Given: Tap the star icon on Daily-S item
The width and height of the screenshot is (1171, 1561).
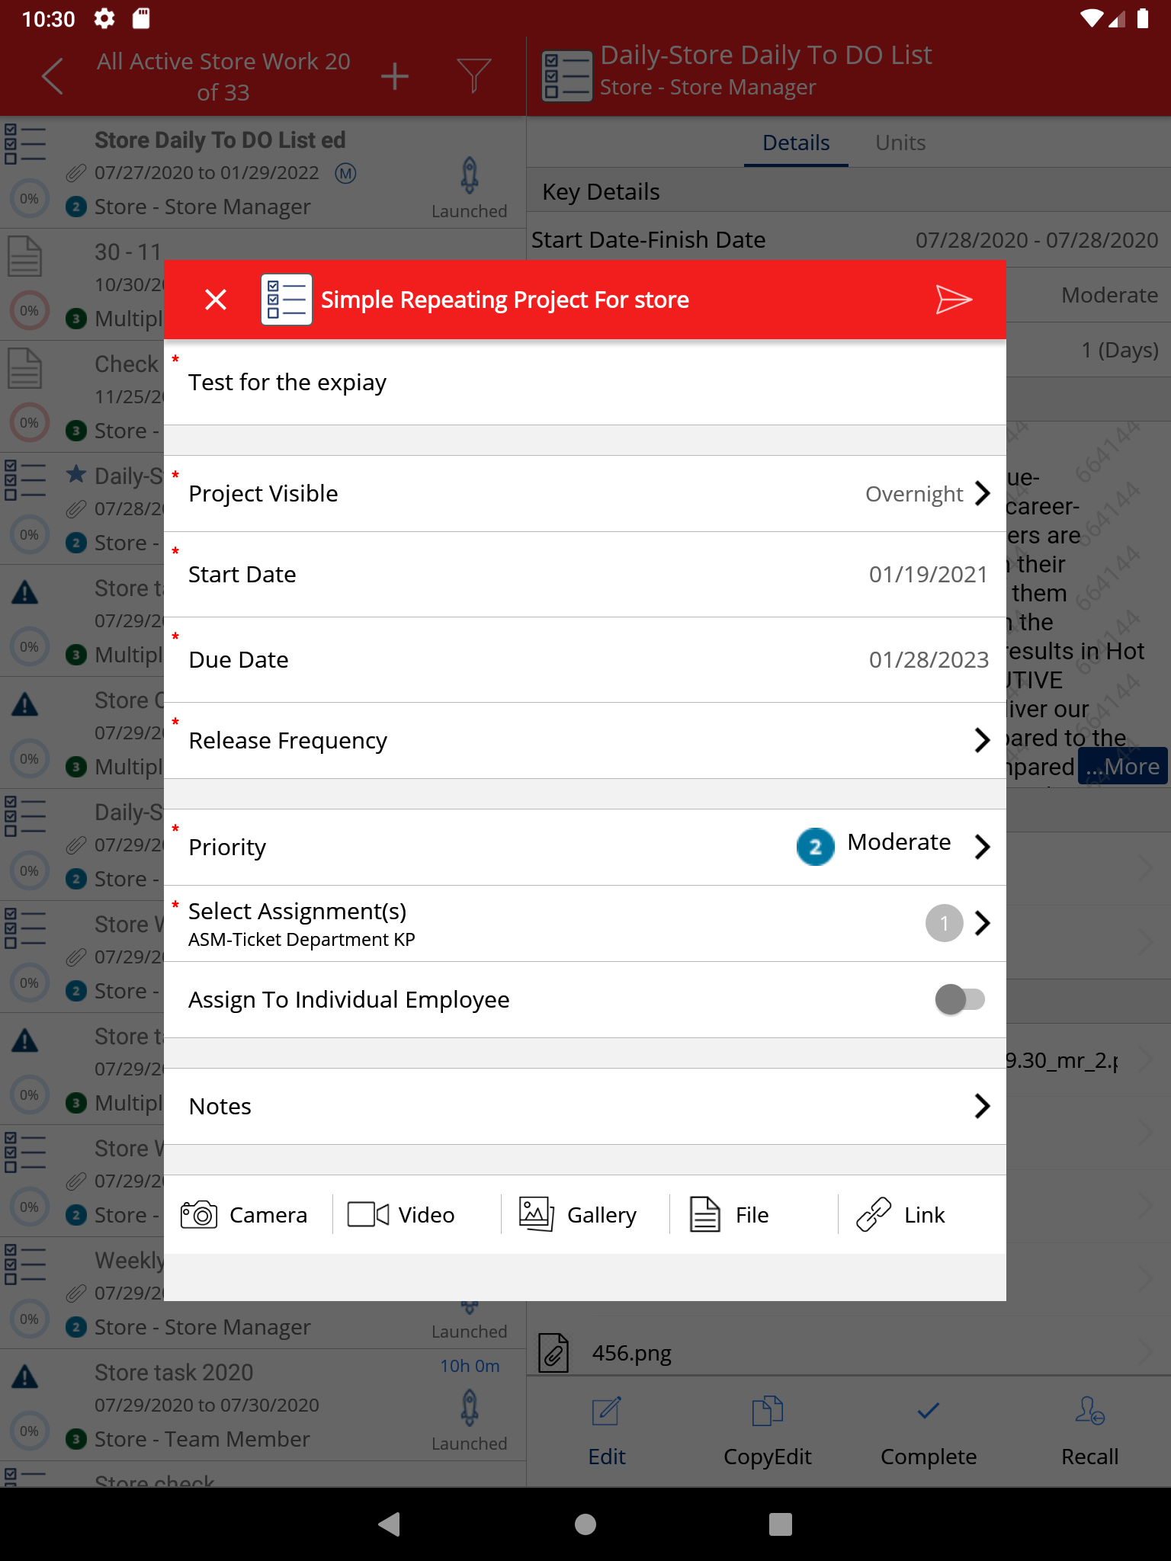Looking at the screenshot, I should coord(75,474).
